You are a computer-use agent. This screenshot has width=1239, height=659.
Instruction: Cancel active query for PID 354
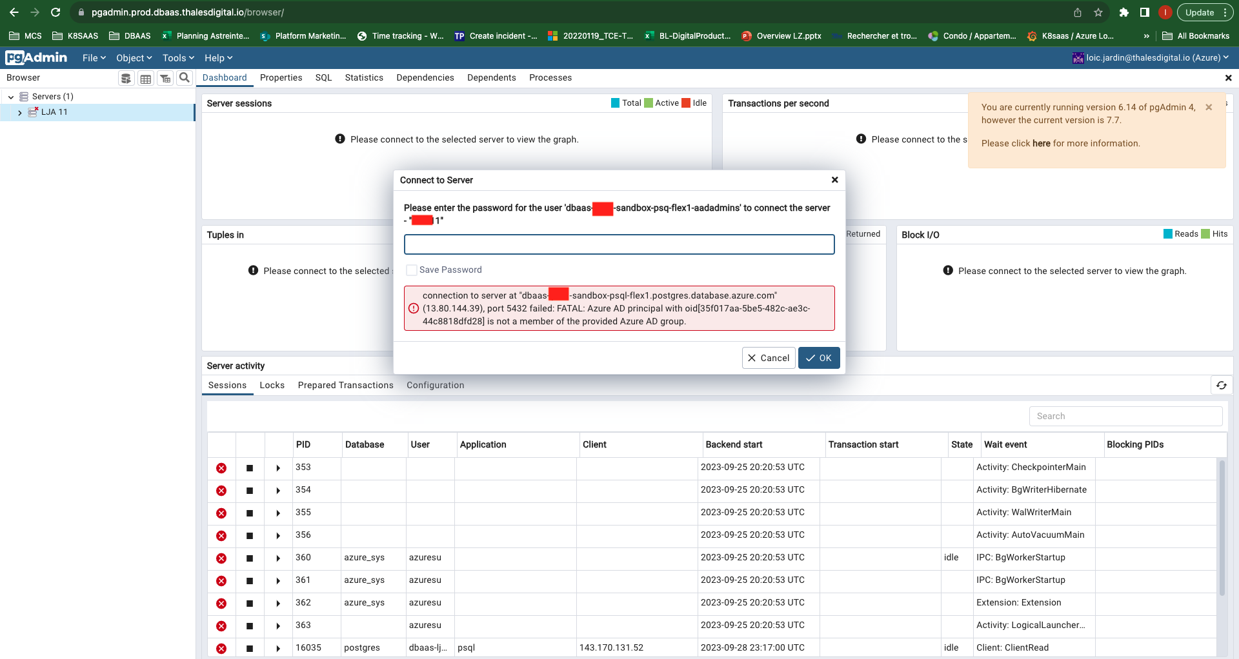[250, 491]
